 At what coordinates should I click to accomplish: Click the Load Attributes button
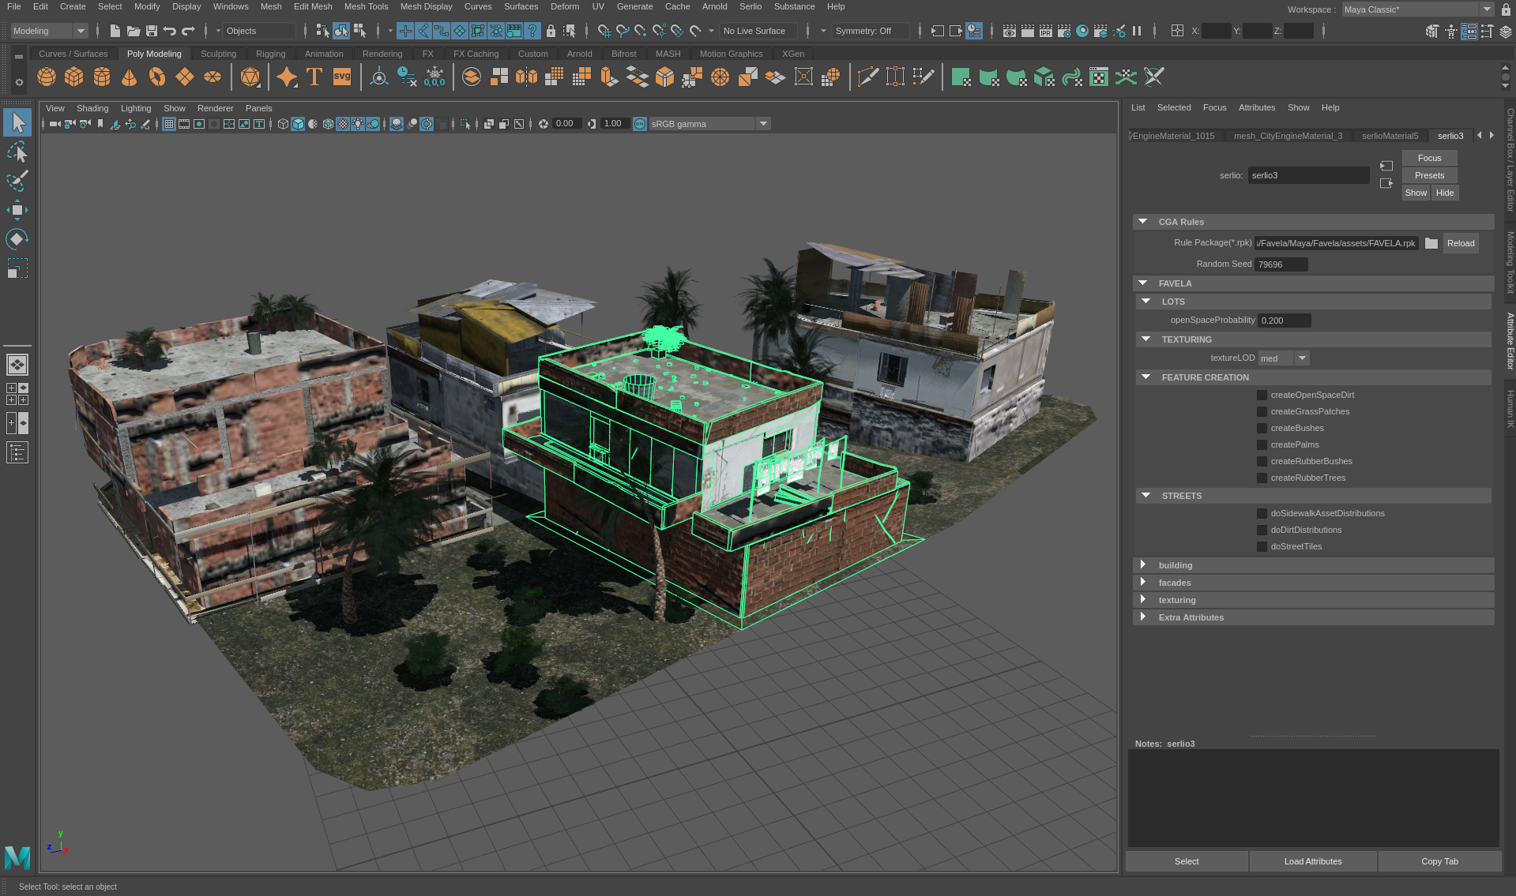[1312, 861]
